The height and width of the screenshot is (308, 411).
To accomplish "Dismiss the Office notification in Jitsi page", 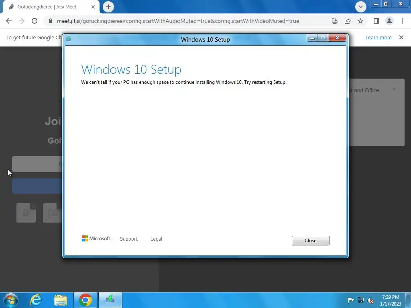I will 394,89.
